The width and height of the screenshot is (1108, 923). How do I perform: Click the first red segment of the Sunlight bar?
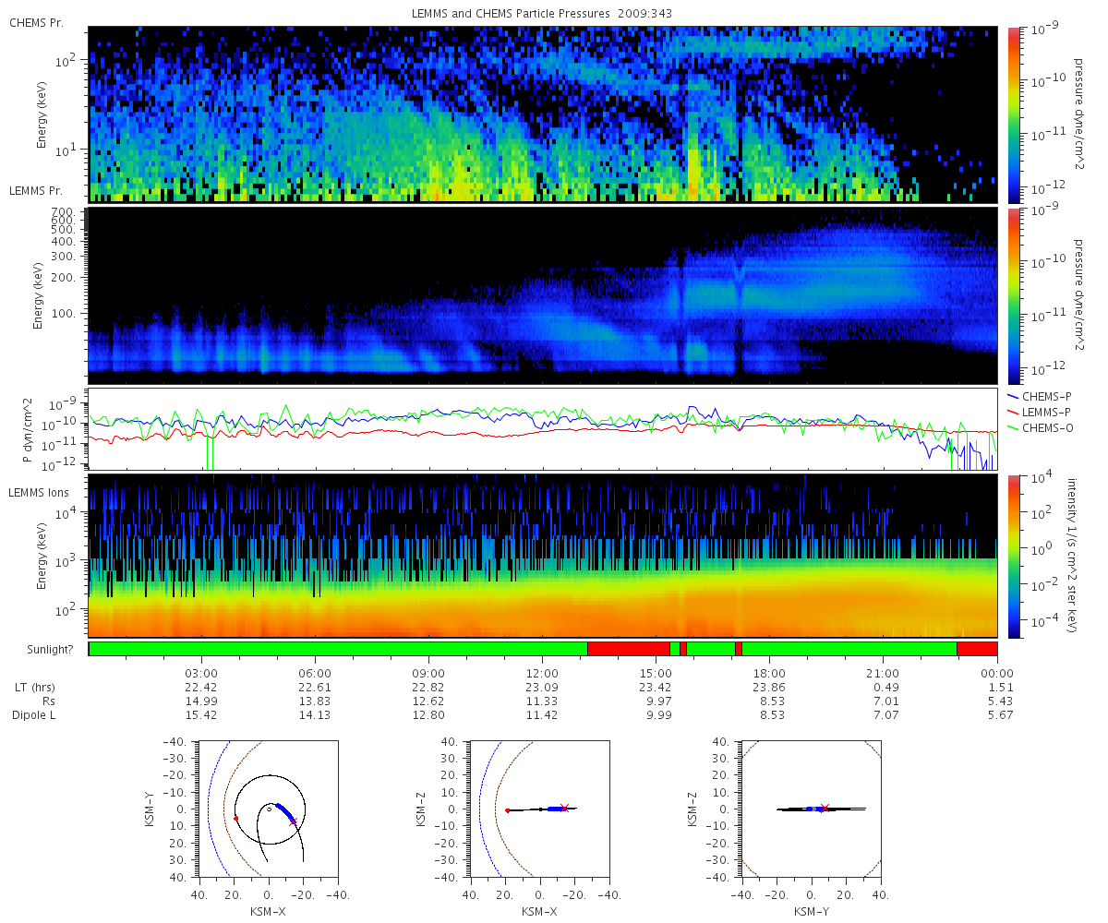(629, 649)
